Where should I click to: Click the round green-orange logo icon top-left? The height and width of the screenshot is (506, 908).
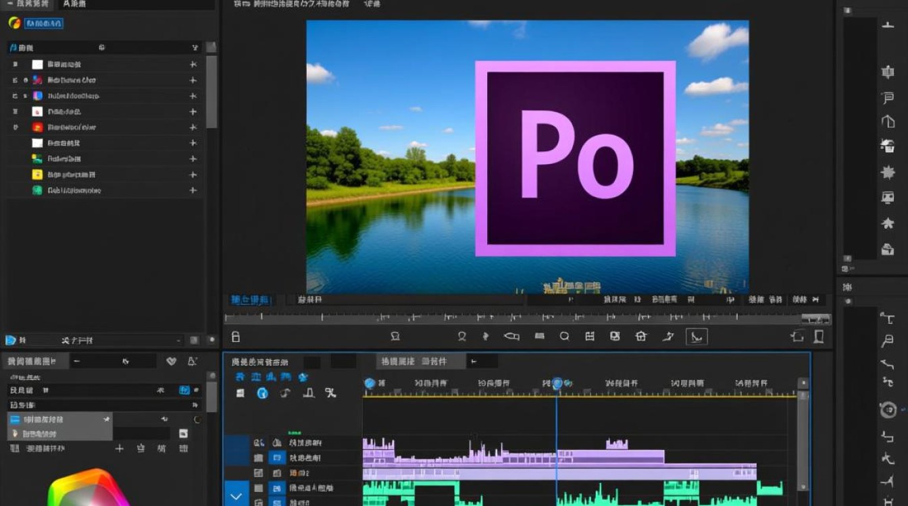14,23
